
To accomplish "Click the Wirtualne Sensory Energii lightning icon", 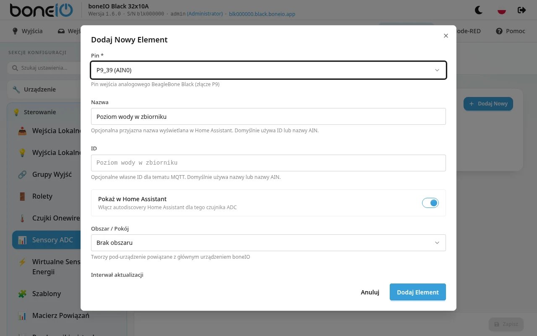I will (x=22, y=262).
